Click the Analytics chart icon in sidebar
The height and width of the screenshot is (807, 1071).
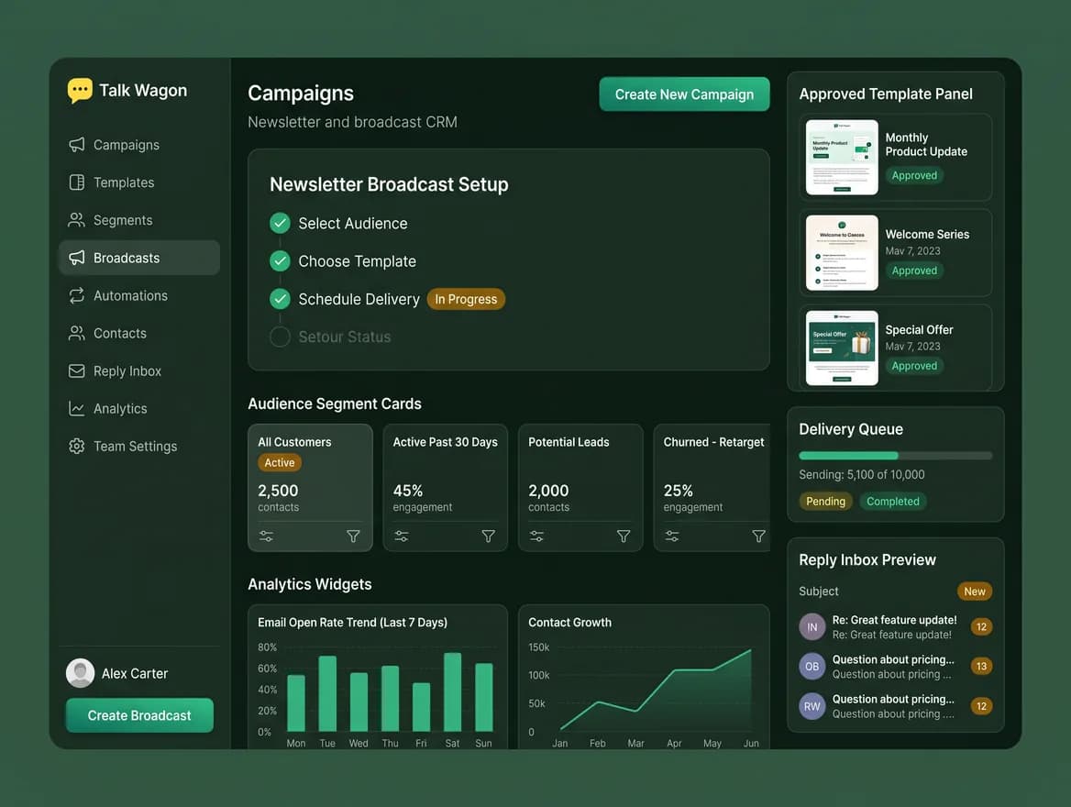point(76,409)
